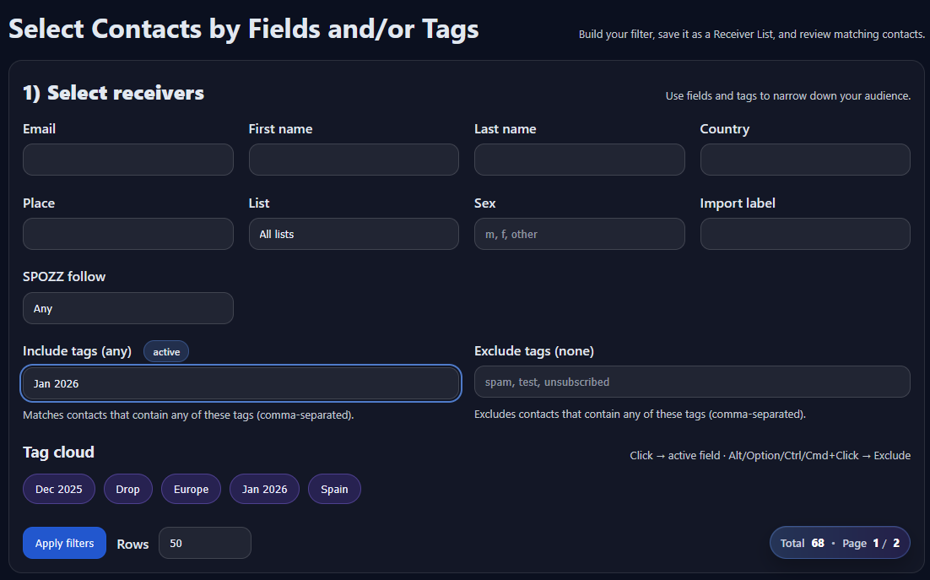Click into the Last name field
930x580 pixels.
point(579,160)
